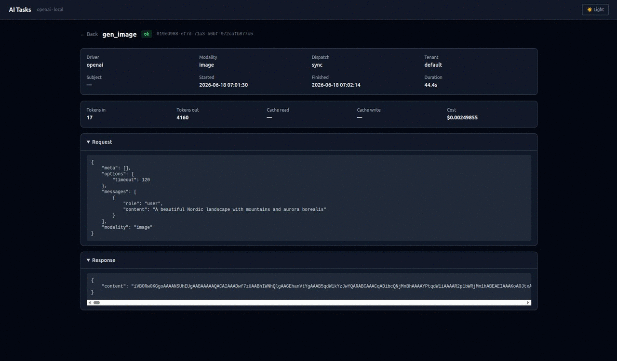Click the Tokens out value 4160
Screen dimensions: 617x361
pos(183,118)
